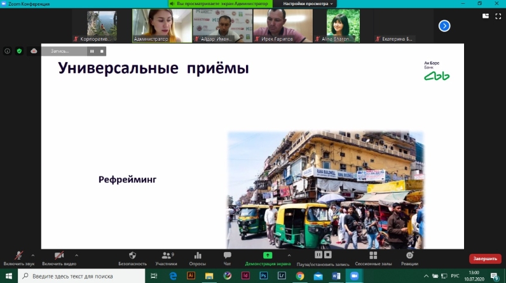Open the Реакции emoji reactions
506x283 pixels.
click(x=409, y=256)
